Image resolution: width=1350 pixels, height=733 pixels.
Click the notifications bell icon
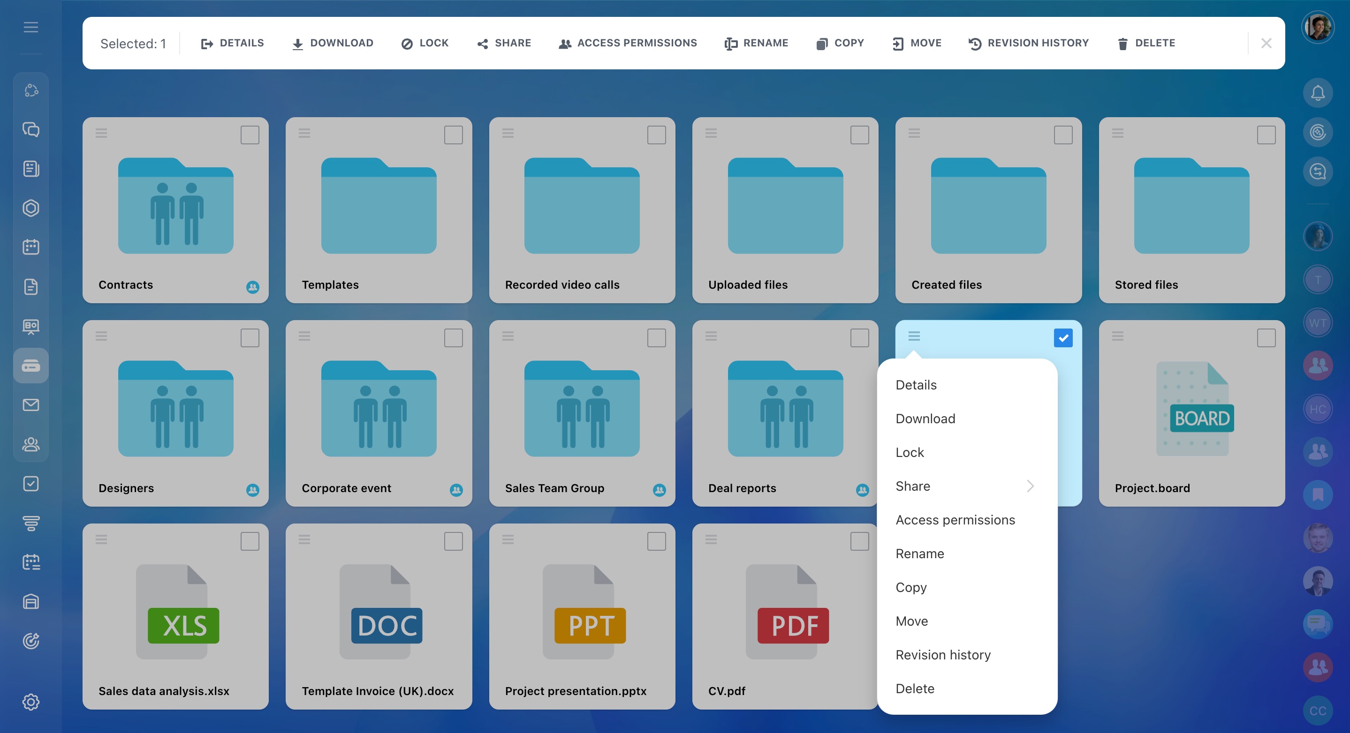click(1318, 93)
